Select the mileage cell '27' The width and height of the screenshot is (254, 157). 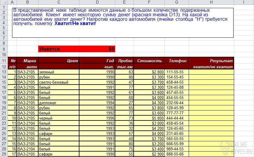pos(124,103)
